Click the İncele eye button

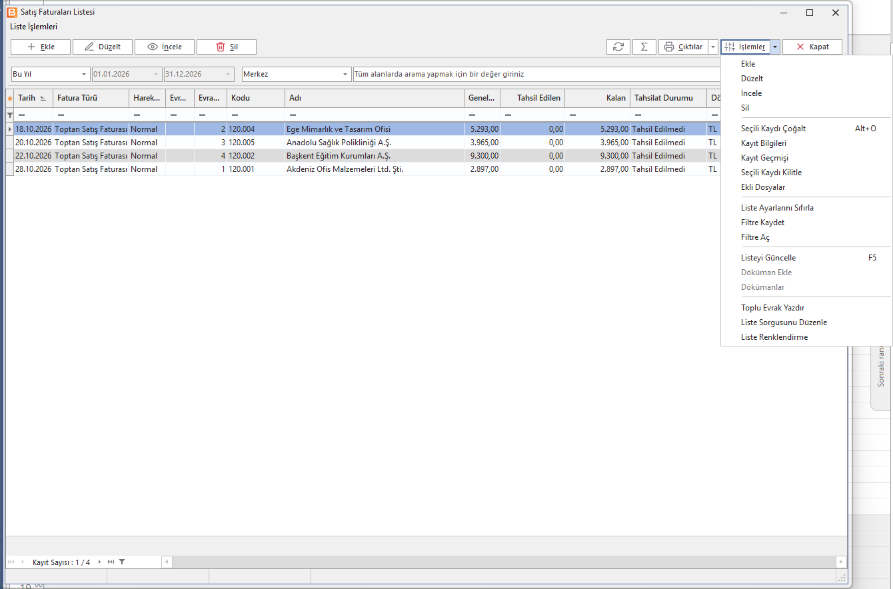tap(165, 47)
